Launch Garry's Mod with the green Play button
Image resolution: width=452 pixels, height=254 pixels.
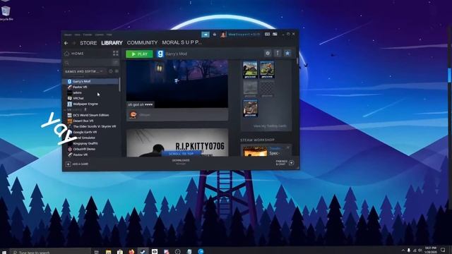(139, 54)
